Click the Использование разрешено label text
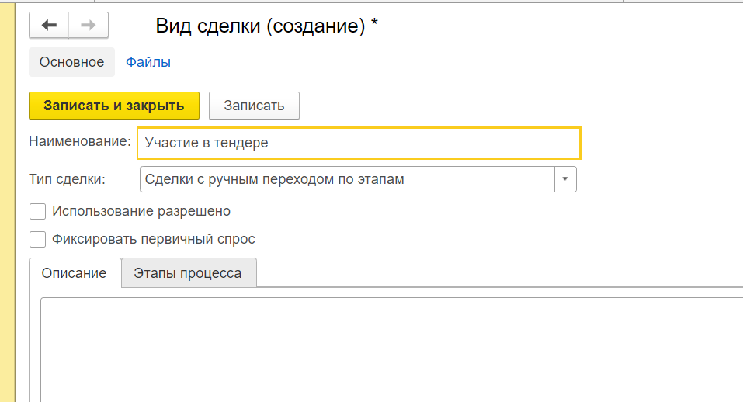The height and width of the screenshot is (402, 743). click(x=141, y=211)
